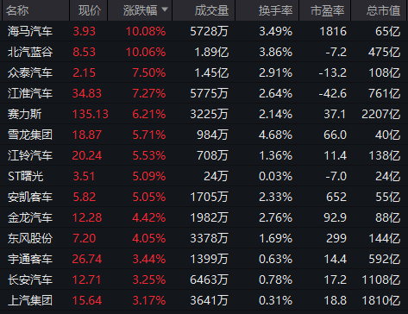Sort by 现价 column header
This screenshot has width=408, height=314.
89,10
